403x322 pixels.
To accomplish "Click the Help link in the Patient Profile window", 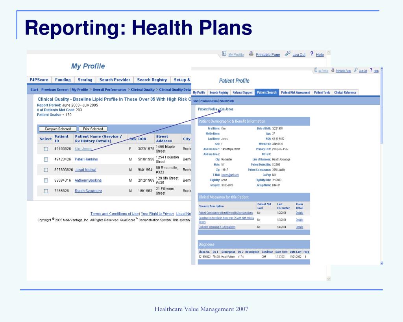I will click(x=376, y=71).
